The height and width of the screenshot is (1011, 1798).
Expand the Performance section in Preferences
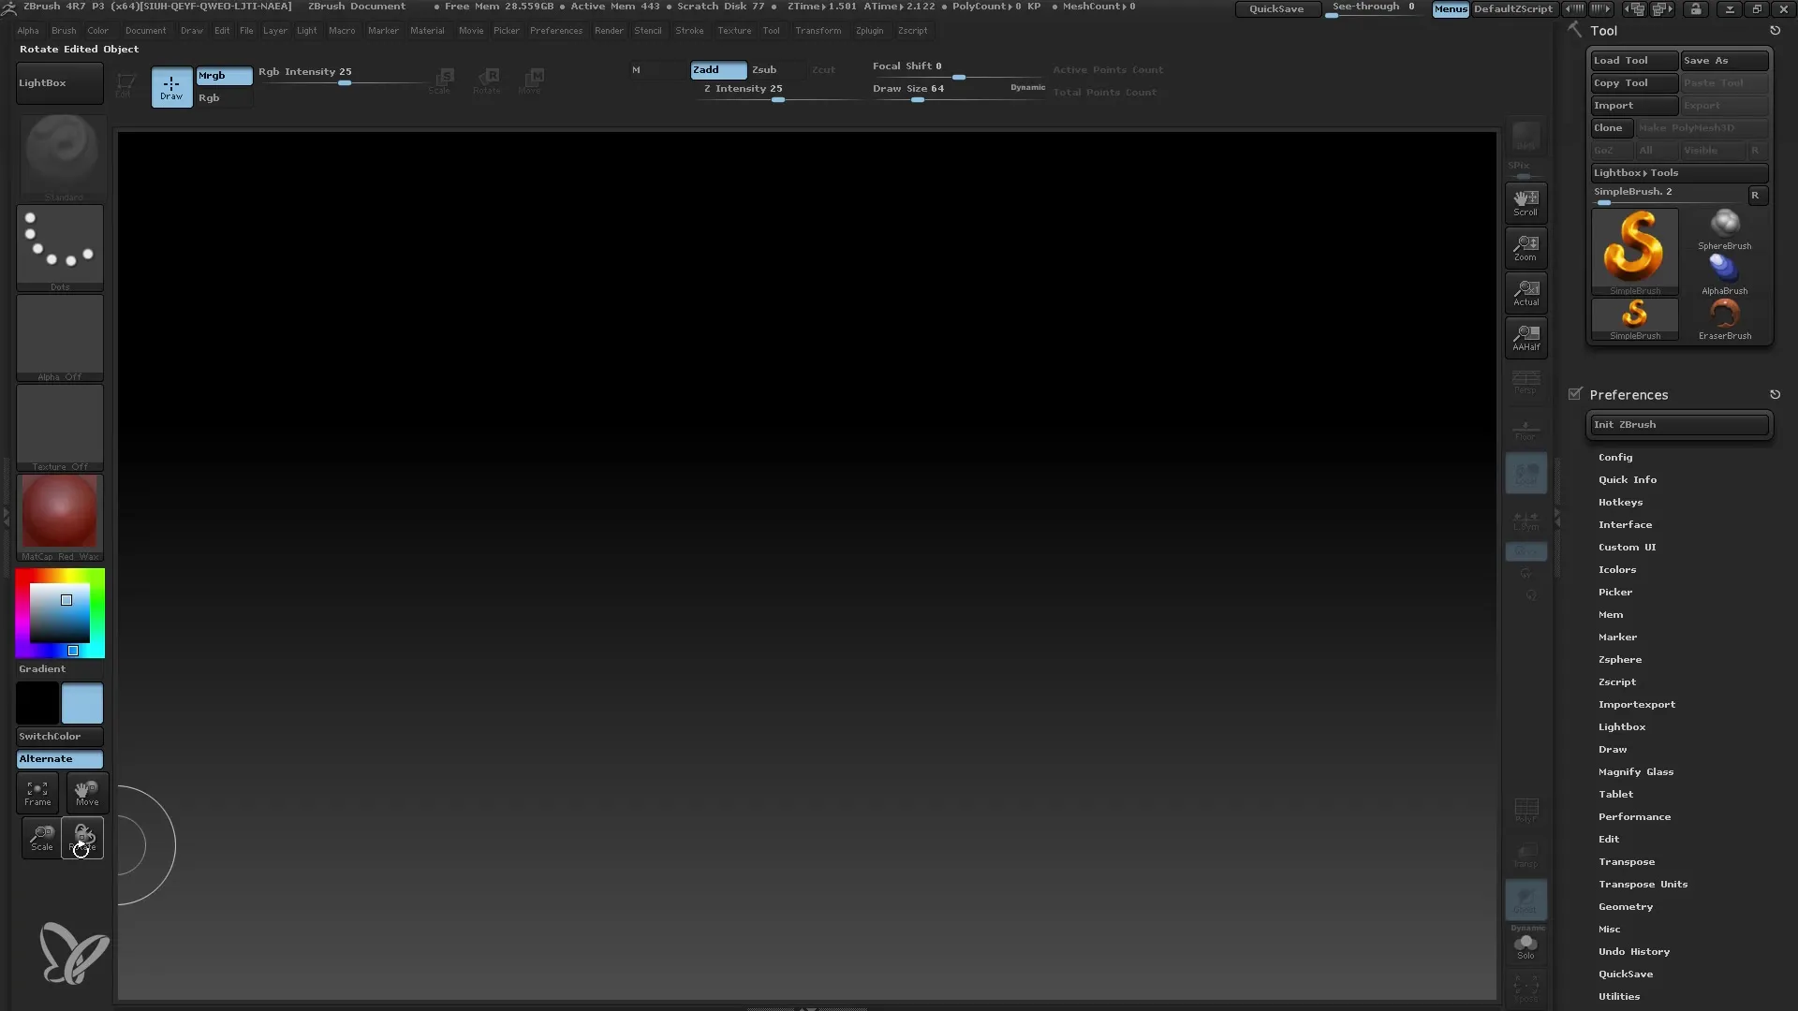coord(1634,816)
